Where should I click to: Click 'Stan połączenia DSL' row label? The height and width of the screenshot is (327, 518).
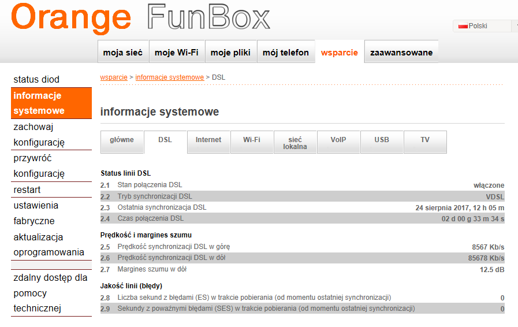tap(150, 185)
